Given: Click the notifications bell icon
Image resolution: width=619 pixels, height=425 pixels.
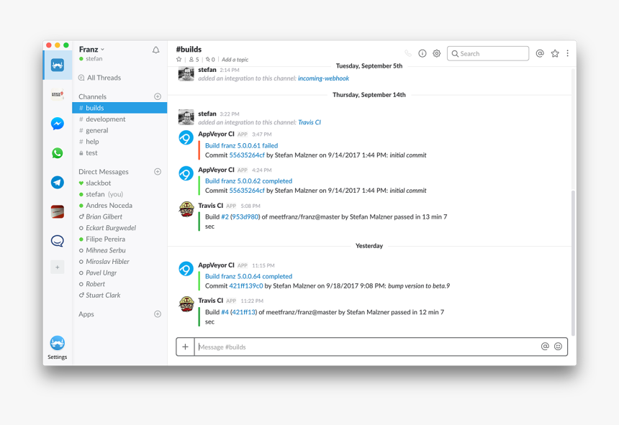Looking at the screenshot, I should tap(156, 50).
